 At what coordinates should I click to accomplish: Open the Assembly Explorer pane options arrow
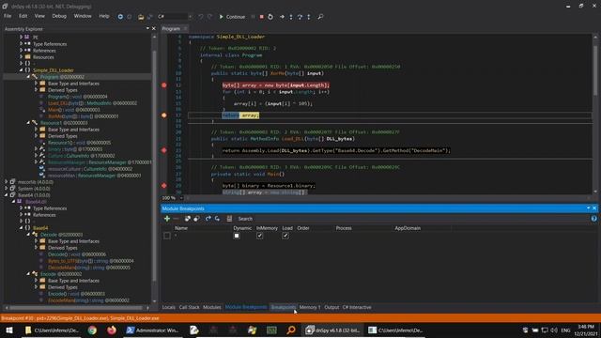(147, 29)
